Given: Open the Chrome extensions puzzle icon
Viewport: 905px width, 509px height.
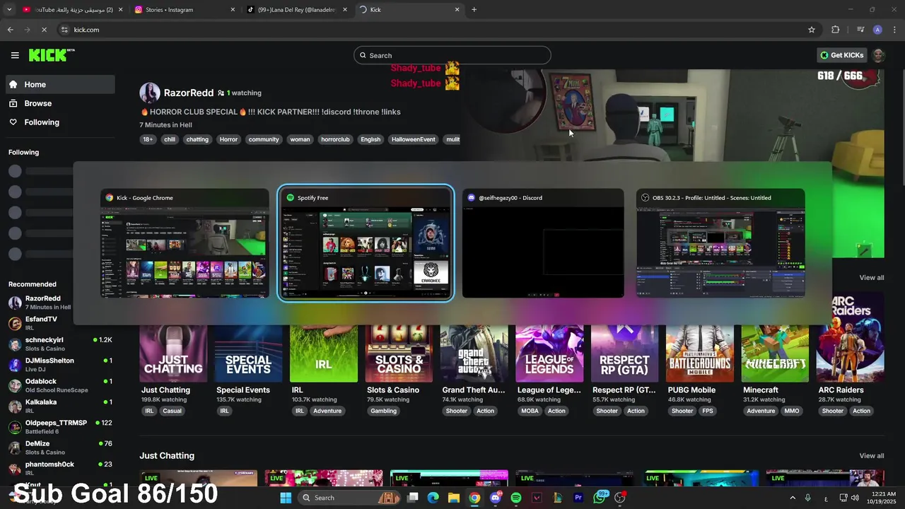Looking at the screenshot, I should pyautogui.click(x=835, y=30).
